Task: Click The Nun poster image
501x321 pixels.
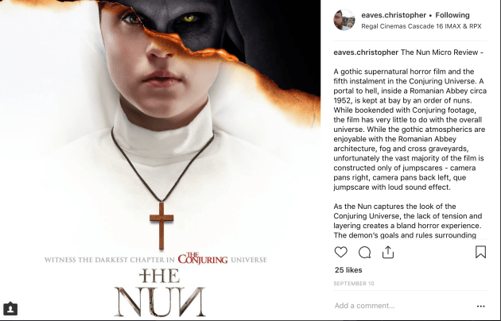Action: [160, 160]
